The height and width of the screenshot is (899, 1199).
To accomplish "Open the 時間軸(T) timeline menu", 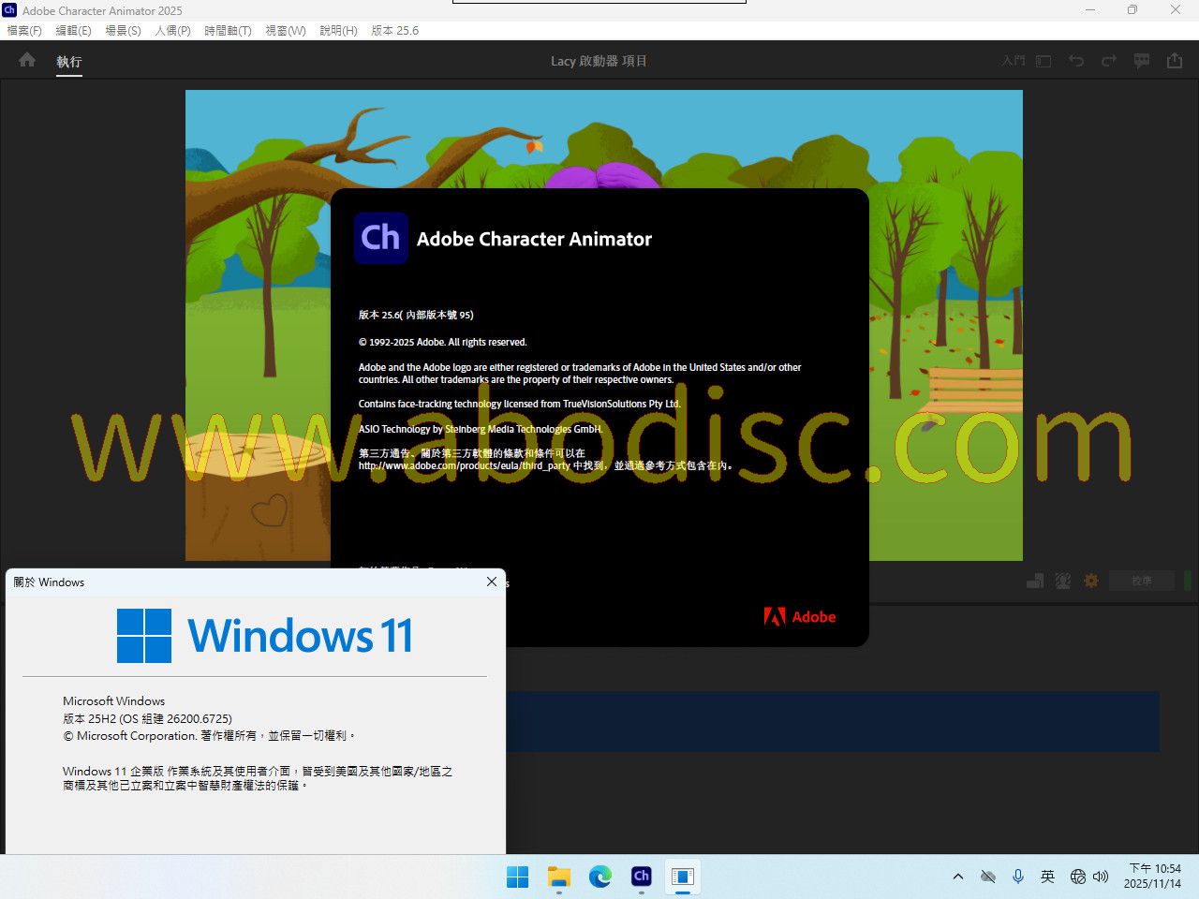I will 228,30.
